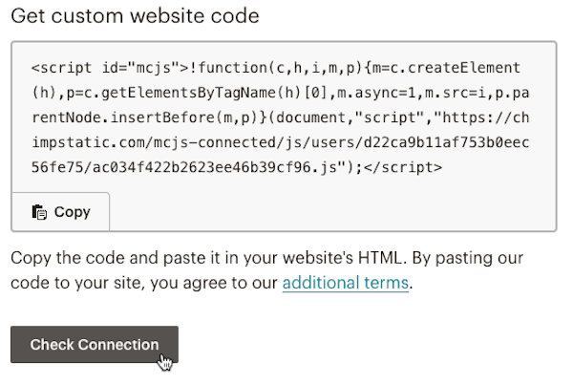Click the code line starting with rentNode.insertBefore

(280, 118)
